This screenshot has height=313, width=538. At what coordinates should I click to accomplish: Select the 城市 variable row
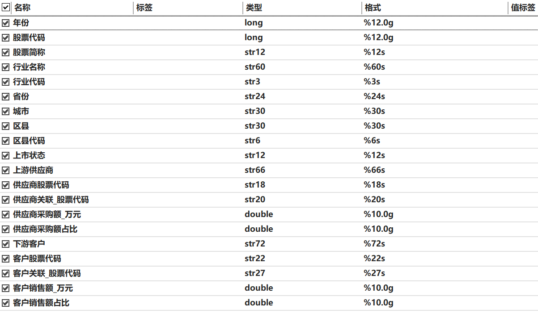(21, 111)
